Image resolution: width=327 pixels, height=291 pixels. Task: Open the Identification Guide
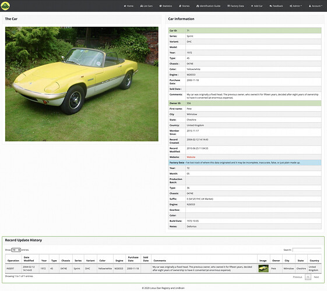point(208,6)
